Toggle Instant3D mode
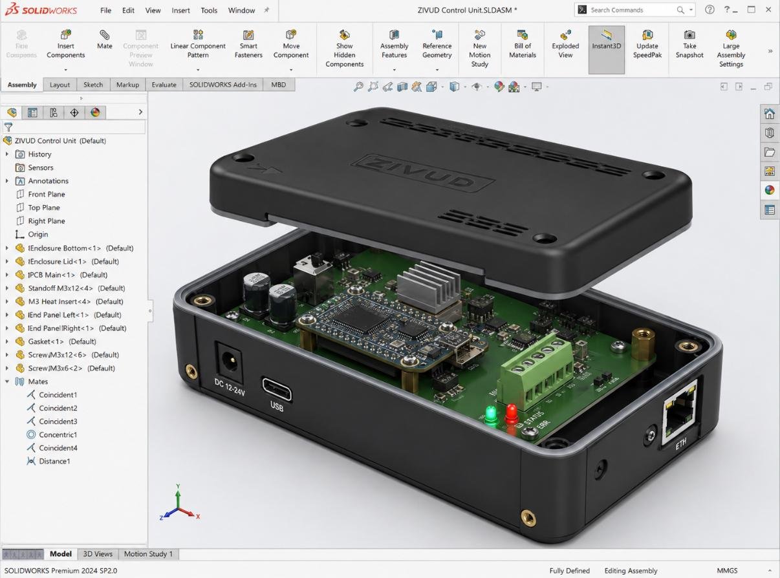780x578 pixels. coord(607,50)
